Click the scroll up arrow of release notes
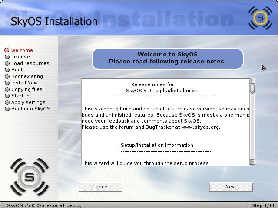Viewport: 278px width, 208px height. [252, 81]
